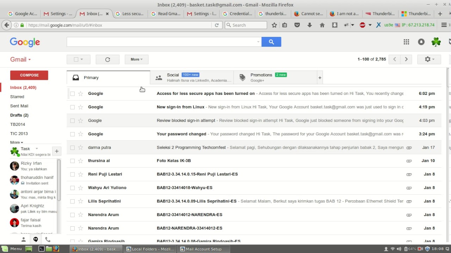
Task: Check the Wahyu Ari Yuliono email row
Action: [73, 188]
